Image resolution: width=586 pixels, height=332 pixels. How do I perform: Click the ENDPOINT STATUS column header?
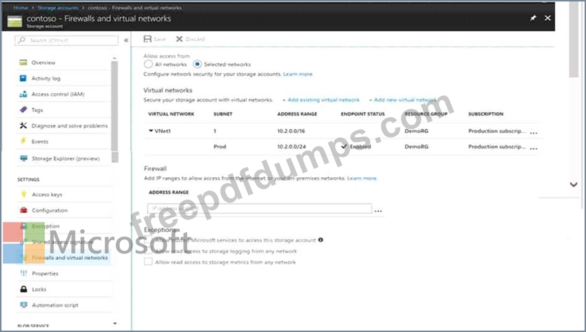pos(362,114)
